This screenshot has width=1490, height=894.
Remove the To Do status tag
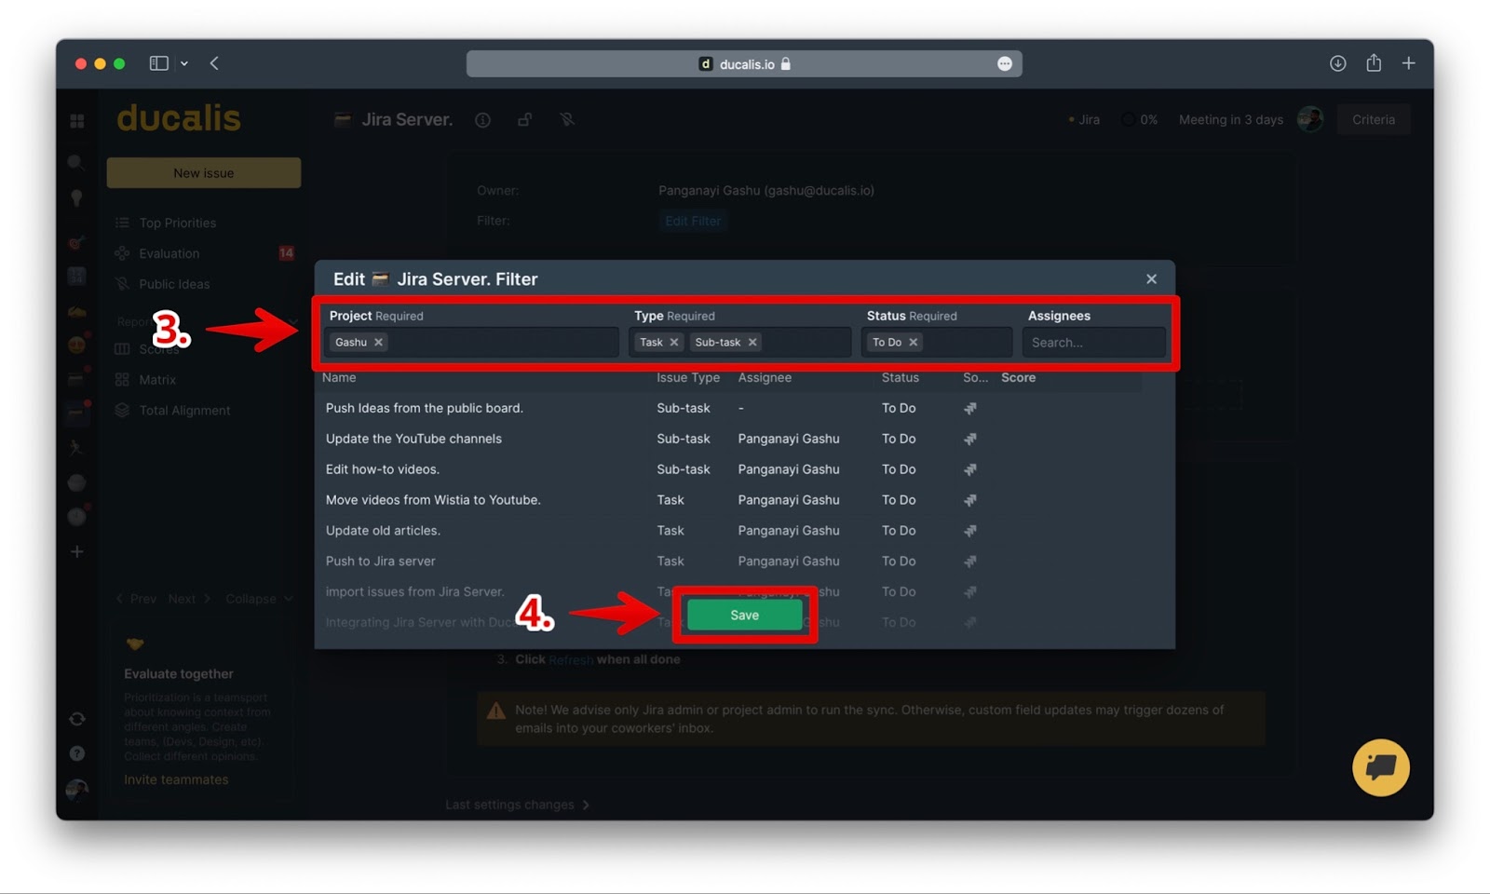click(x=914, y=343)
